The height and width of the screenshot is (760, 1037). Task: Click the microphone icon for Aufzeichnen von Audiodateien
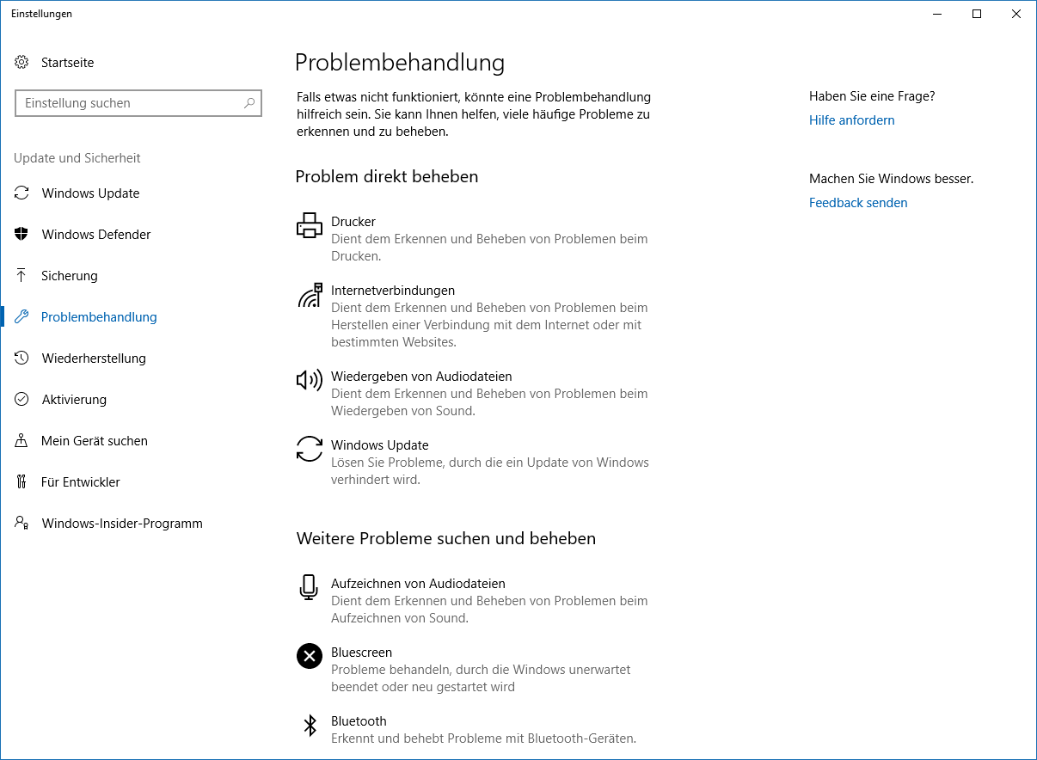tap(309, 587)
